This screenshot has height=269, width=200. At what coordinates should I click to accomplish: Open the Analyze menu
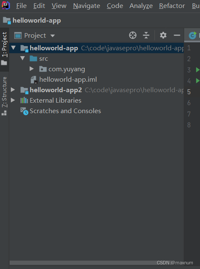point(141,6)
